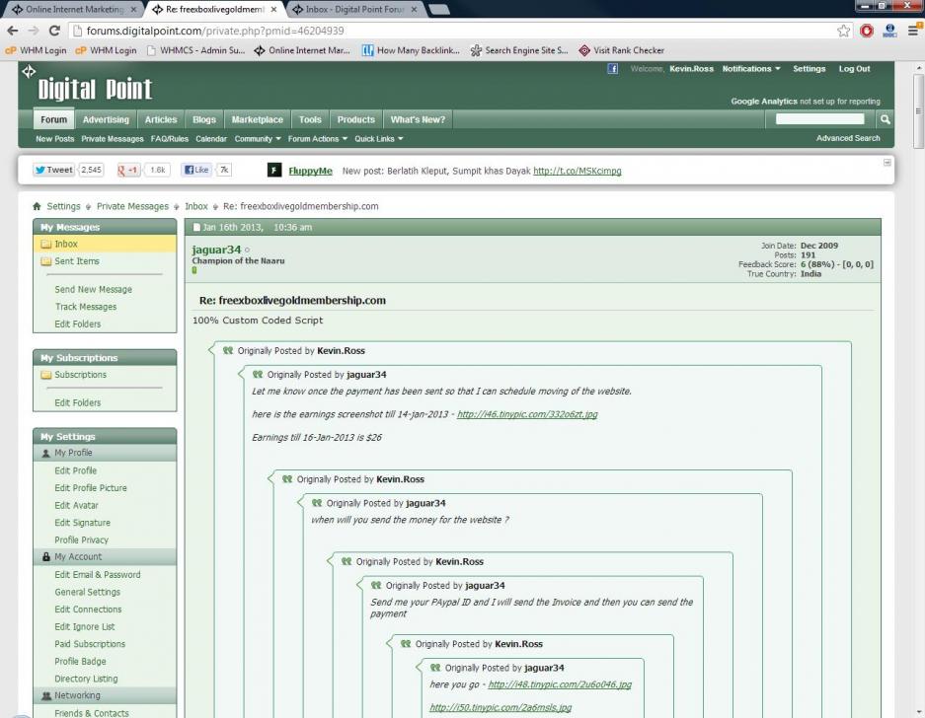Screen dimensions: 925x718
Task: Close the Inbox - Digital Point Forum tab
Action: pyautogui.click(x=414, y=10)
